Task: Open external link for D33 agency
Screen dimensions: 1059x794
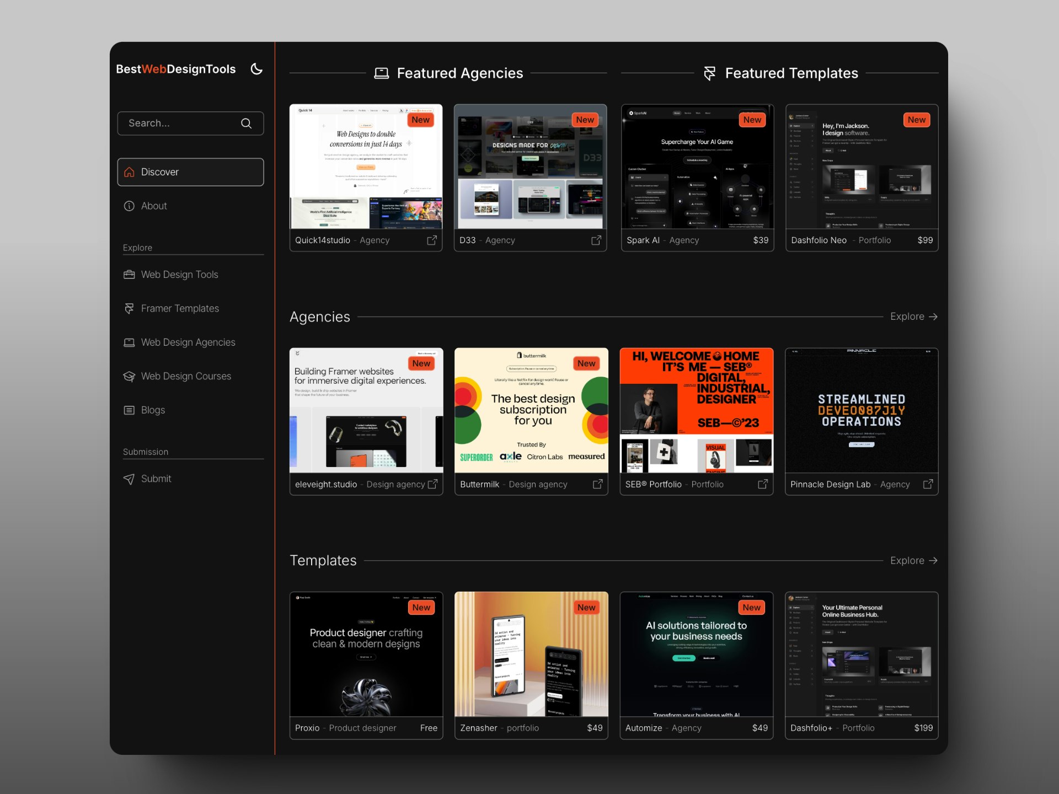Action: click(596, 240)
